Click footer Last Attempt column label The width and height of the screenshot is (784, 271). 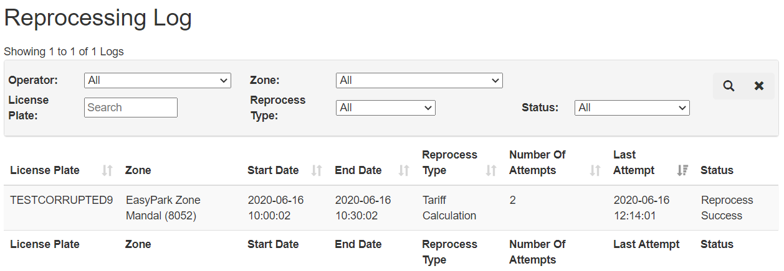(646, 244)
